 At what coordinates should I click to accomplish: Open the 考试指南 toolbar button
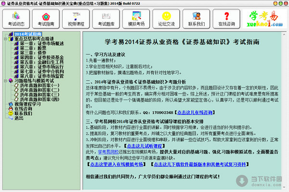coord(46,19)
